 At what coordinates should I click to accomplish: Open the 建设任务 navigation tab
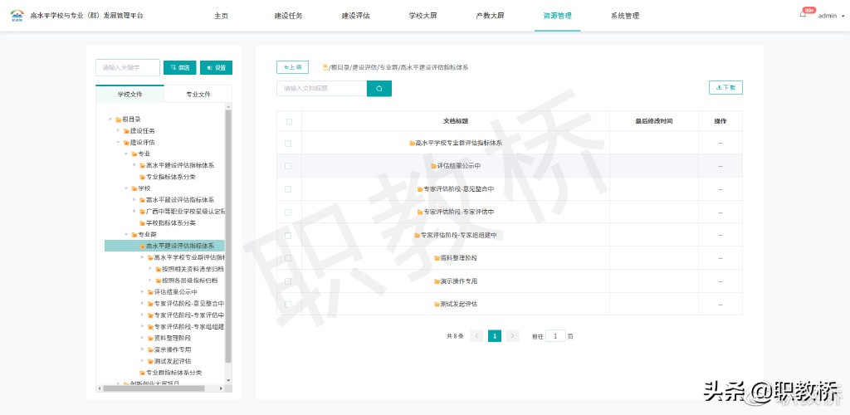288,16
